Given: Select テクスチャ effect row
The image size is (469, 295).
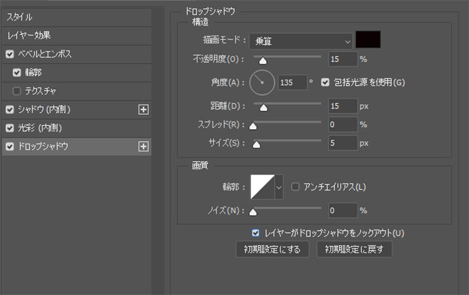Looking at the screenshot, I should click(77, 91).
